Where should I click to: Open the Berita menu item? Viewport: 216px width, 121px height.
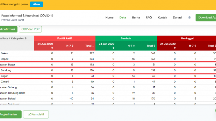click(136, 17)
